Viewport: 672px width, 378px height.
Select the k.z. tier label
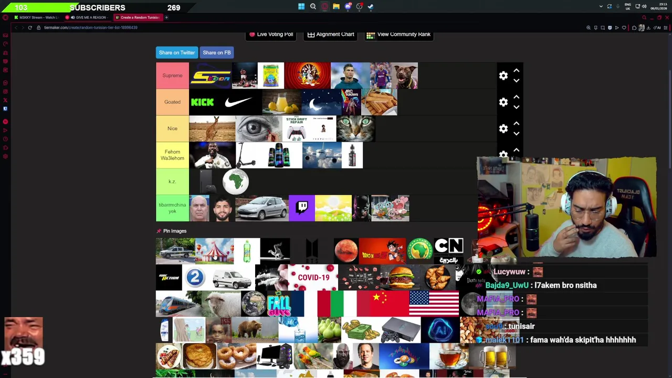pos(172,182)
